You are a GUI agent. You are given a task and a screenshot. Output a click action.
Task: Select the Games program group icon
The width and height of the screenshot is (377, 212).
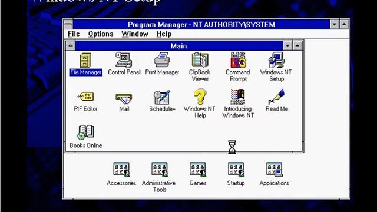pyautogui.click(x=198, y=170)
